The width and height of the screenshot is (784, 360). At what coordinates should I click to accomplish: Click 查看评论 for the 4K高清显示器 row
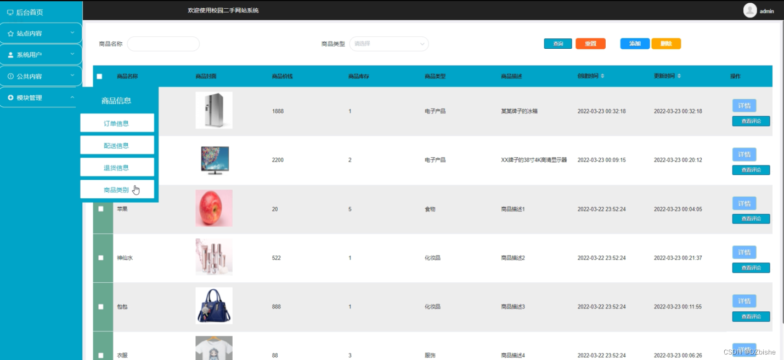point(751,170)
